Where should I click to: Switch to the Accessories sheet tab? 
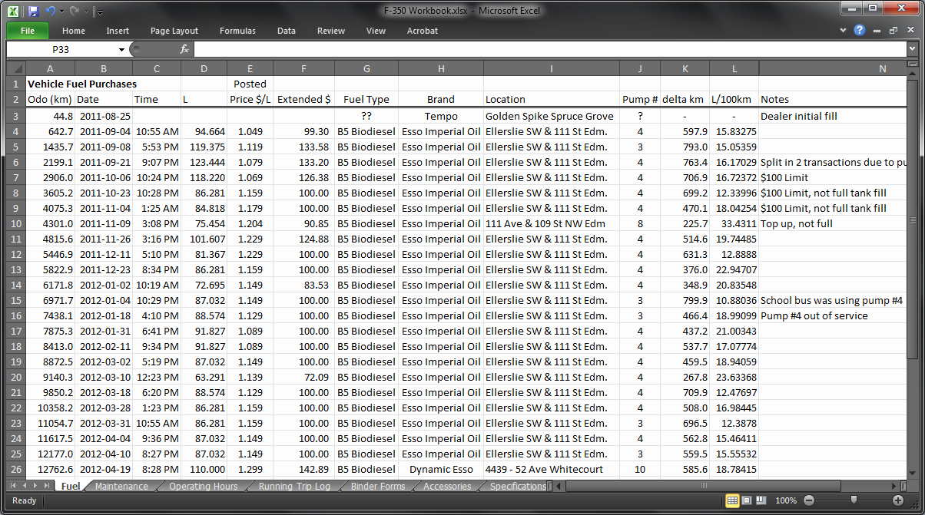(447, 487)
